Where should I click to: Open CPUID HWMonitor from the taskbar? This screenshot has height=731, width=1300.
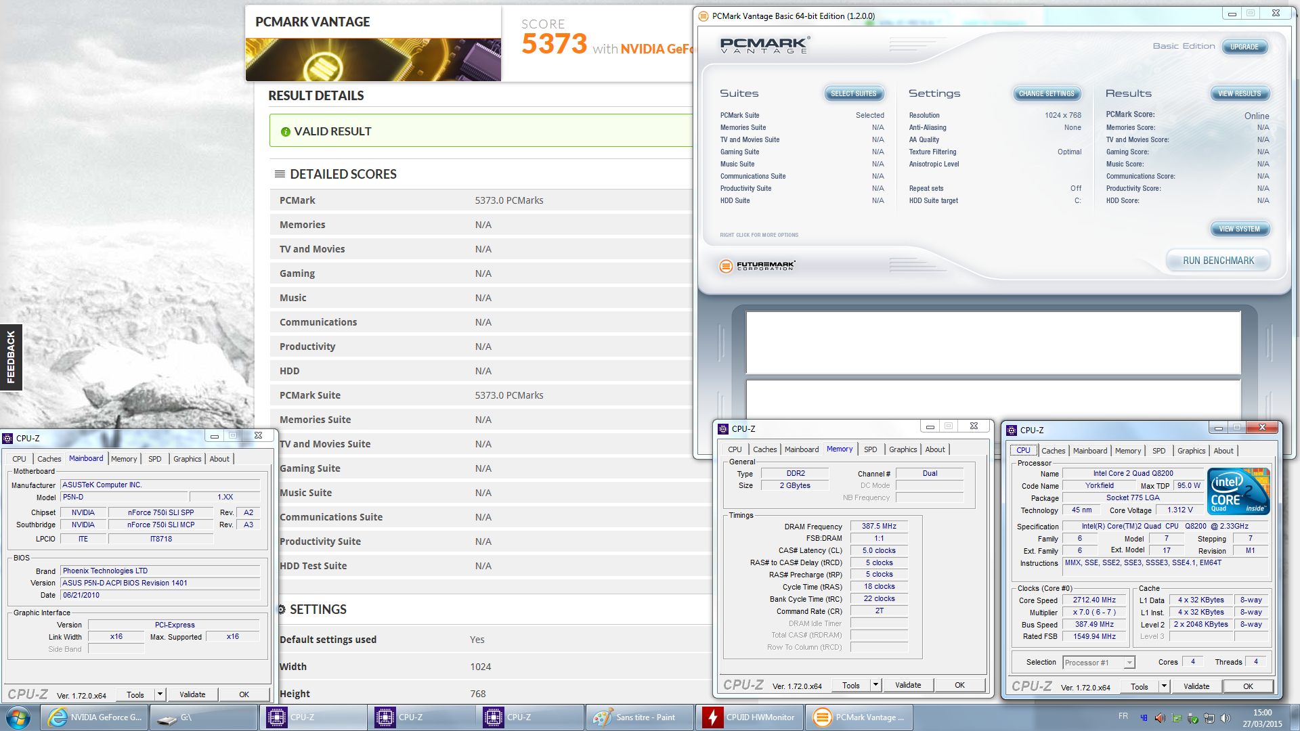click(749, 717)
